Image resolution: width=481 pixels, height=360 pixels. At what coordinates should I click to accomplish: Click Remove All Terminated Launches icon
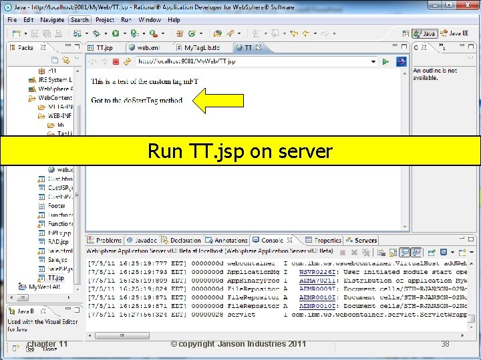365,253
